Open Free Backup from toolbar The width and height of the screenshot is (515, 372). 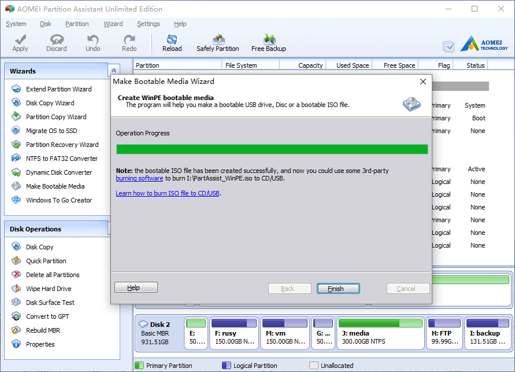[269, 43]
